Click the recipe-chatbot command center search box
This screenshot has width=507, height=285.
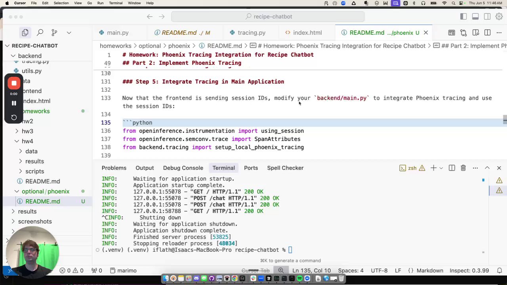[268, 17]
